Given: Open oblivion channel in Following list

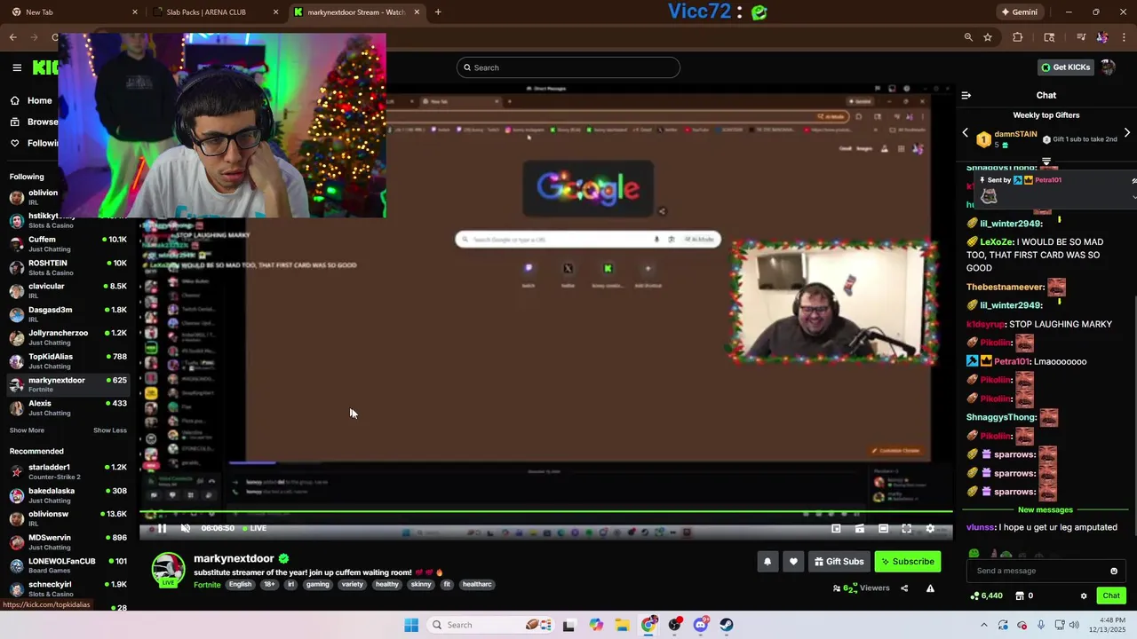Looking at the screenshot, I should [34, 197].
